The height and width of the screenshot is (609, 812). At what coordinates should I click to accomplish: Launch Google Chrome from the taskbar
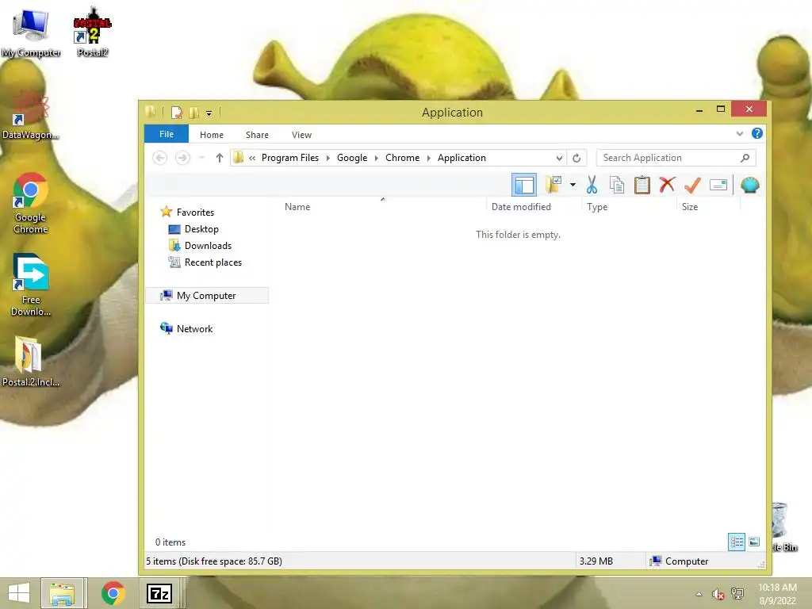click(x=113, y=593)
